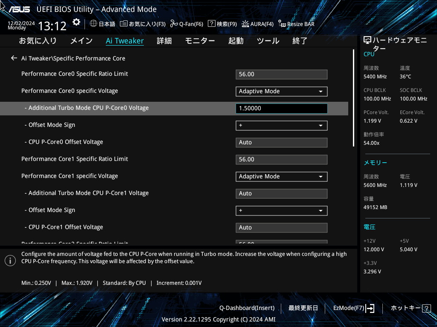The height and width of the screenshot is (327, 437).
Task: Go back with the left arrow icon
Action: (14, 58)
